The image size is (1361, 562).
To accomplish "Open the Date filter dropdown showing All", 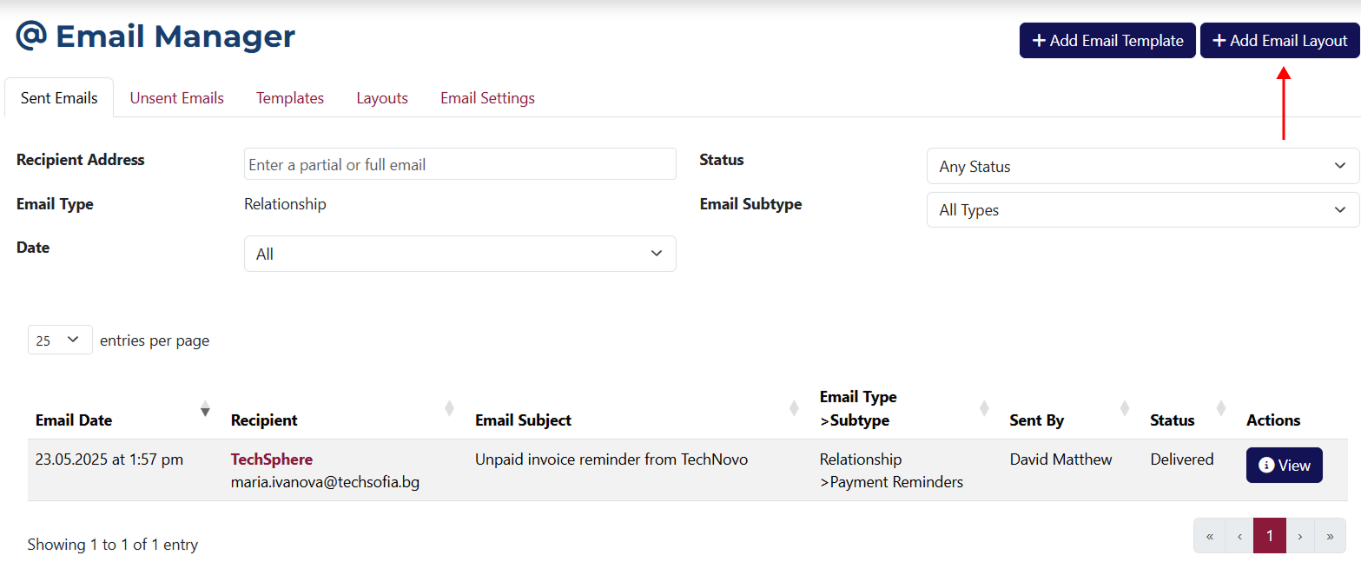I will click(x=459, y=253).
